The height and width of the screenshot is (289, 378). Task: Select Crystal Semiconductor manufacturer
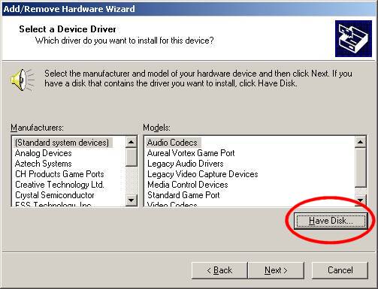[x=55, y=195]
